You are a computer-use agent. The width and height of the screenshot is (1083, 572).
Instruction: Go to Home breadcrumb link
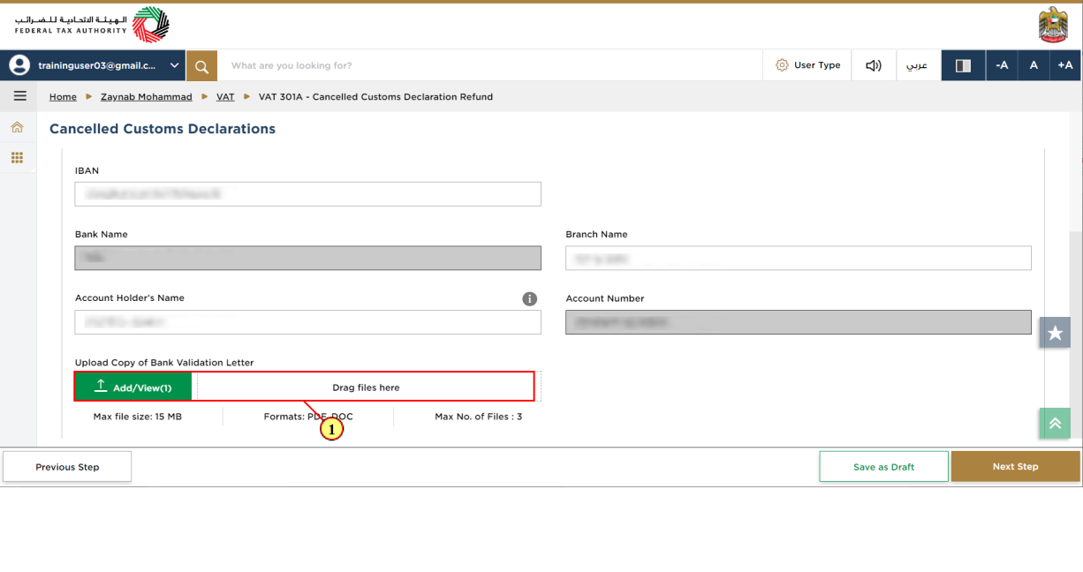[63, 97]
